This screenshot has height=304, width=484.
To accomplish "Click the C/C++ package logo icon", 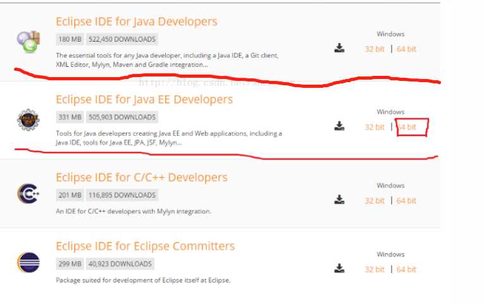I will [28, 193].
